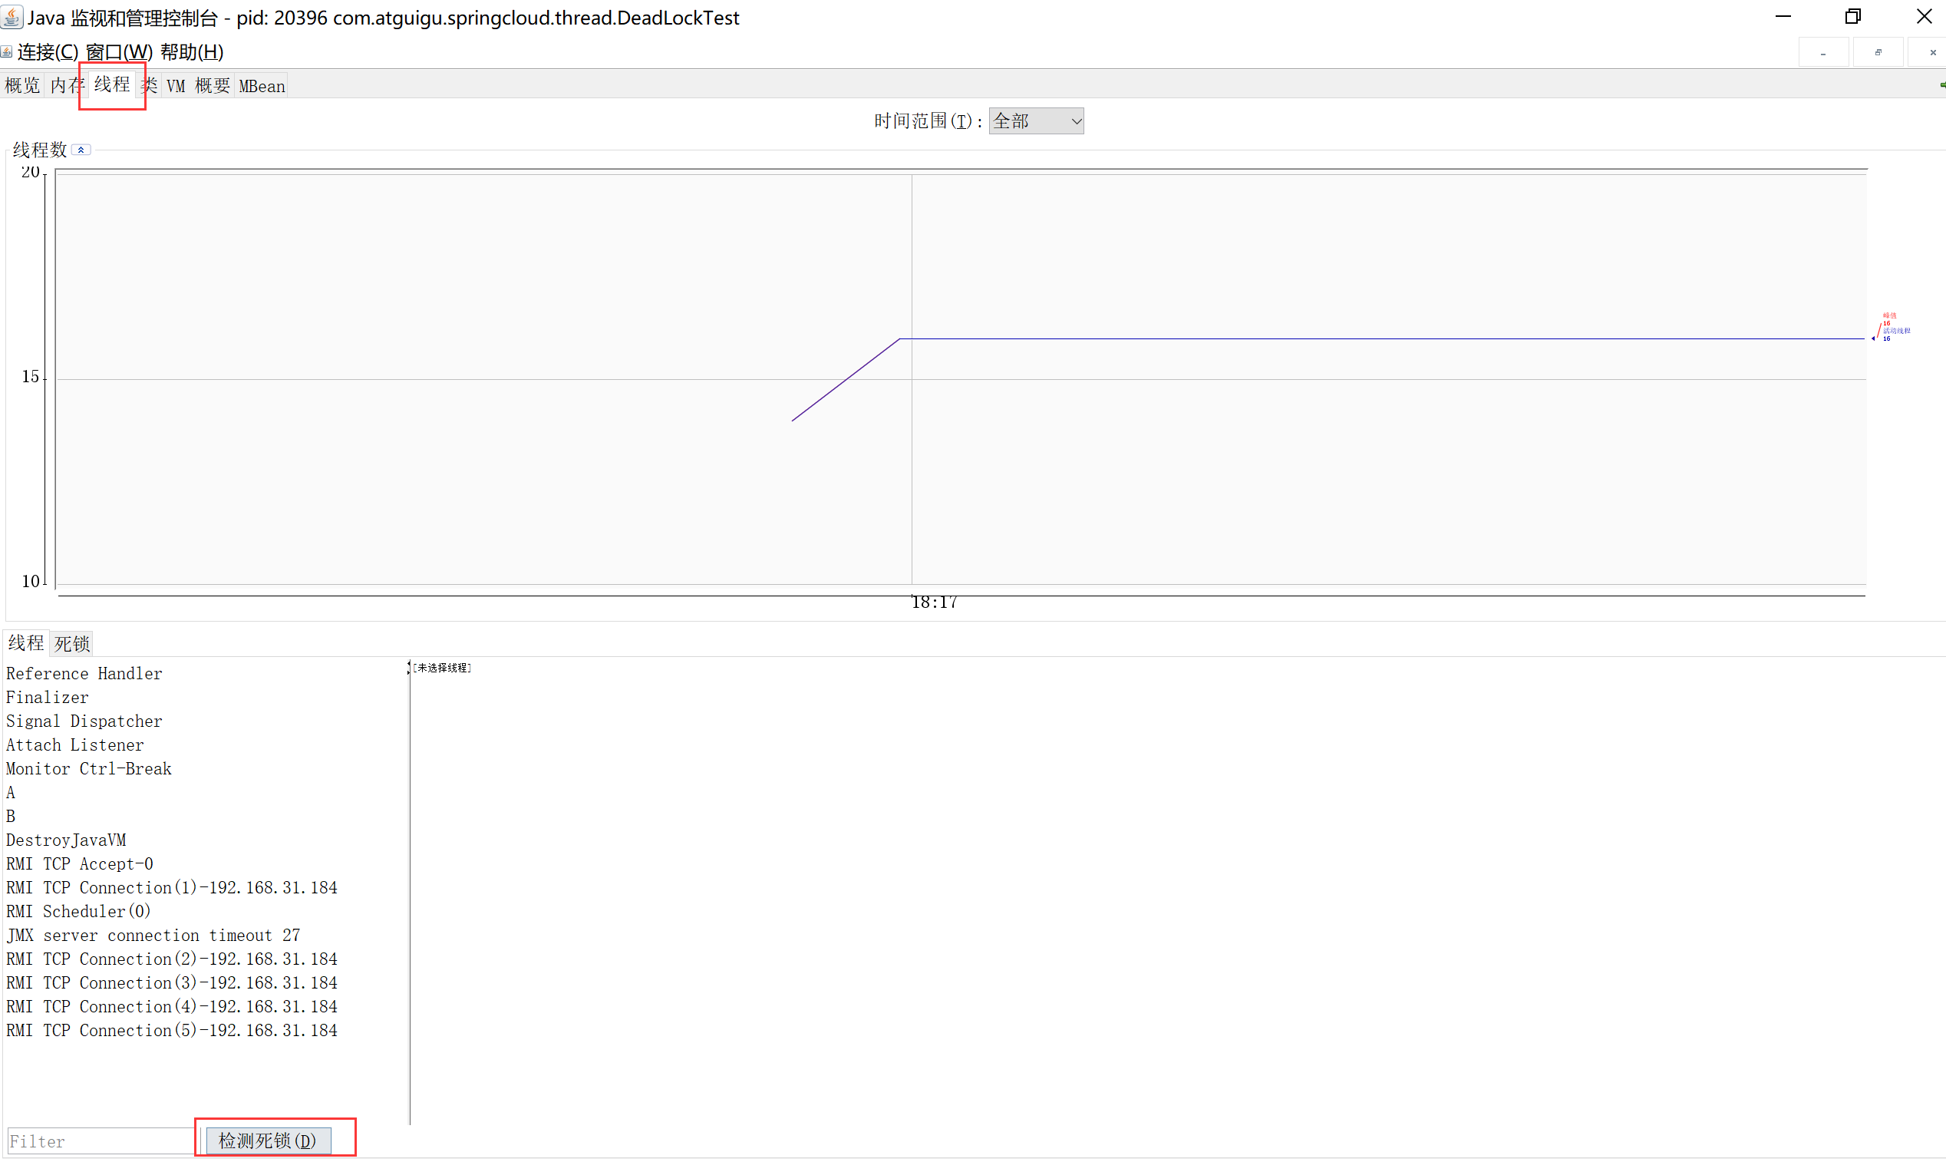This screenshot has width=1946, height=1162.
Task: Close the inner connection window
Action: (1932, 53)
